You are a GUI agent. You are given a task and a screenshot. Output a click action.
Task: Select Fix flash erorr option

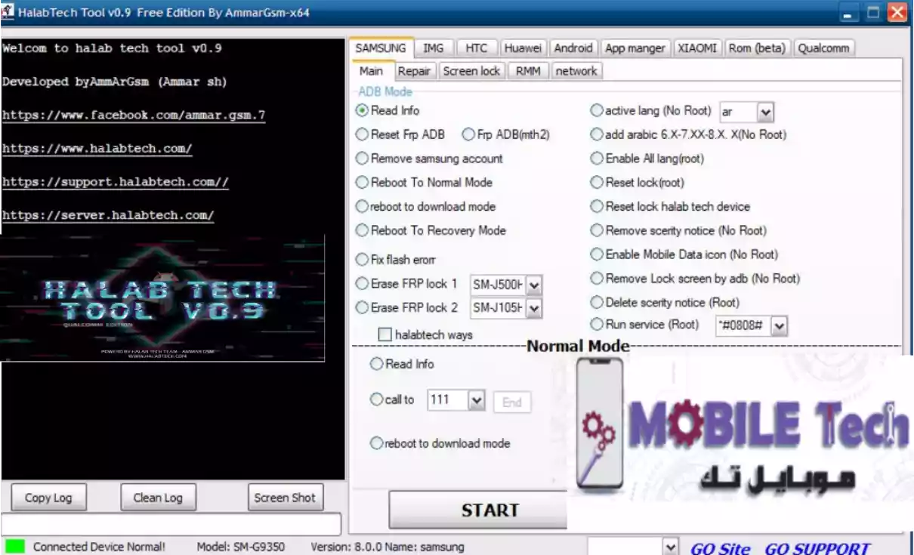396,259
